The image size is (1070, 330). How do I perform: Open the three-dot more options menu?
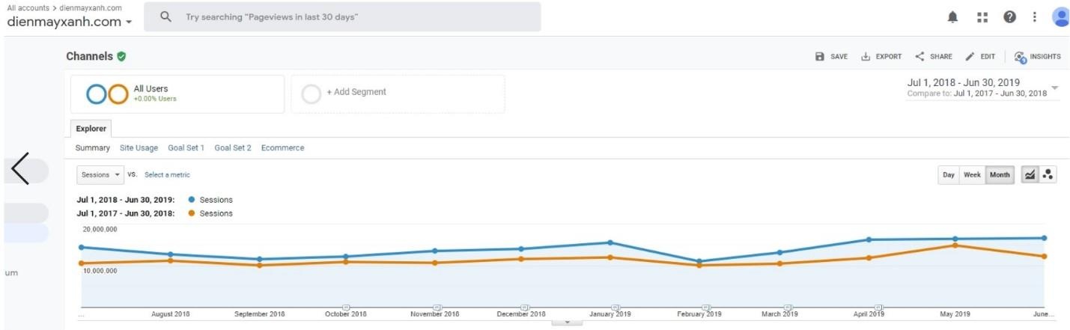pyautogui.click(x=1034, y=17)
